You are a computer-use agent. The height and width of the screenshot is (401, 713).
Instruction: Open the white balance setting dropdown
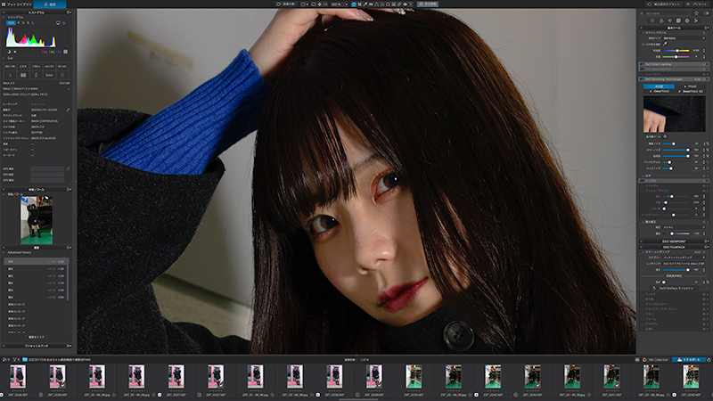tap(684, 38)
